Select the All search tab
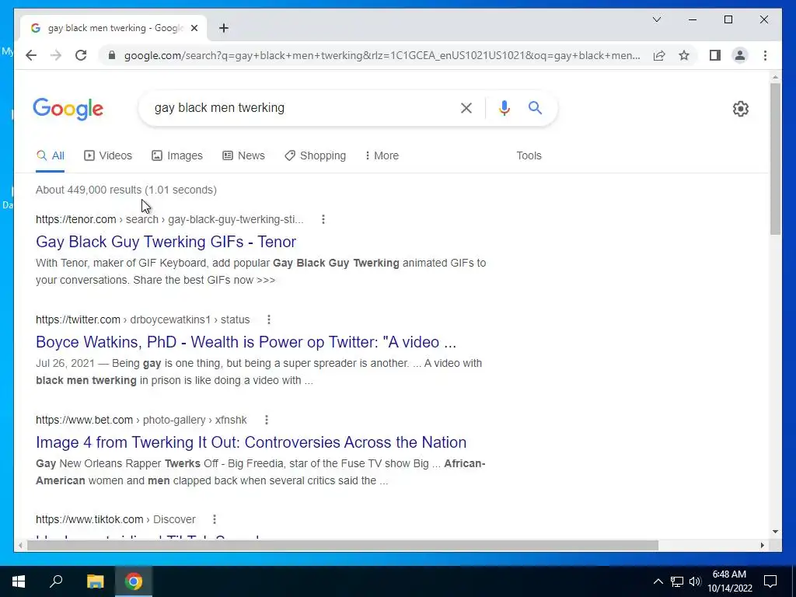Viewport: 796px width, 597px height. [51, 155]
